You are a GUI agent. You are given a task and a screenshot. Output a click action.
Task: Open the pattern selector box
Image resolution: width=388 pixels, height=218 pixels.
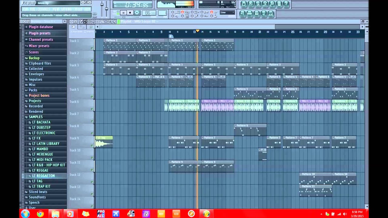(162, 13)
